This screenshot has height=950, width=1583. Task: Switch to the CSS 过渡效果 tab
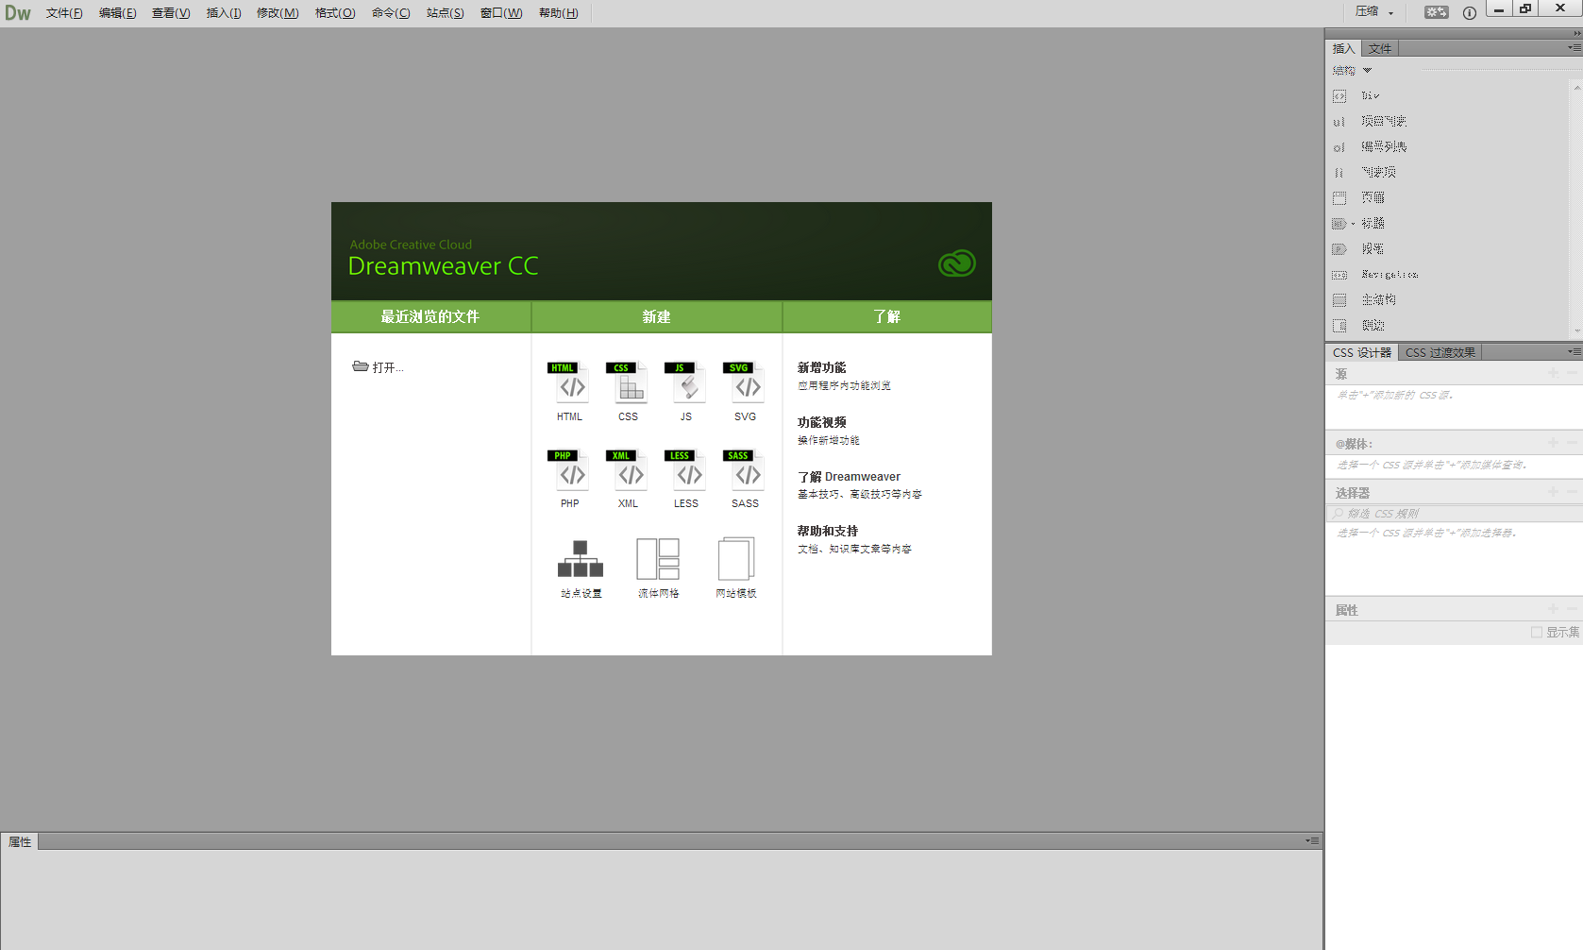point(1440,352)
